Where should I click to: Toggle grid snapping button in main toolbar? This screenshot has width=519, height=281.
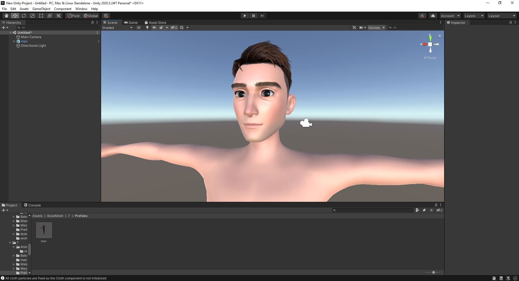click(106, 16)
